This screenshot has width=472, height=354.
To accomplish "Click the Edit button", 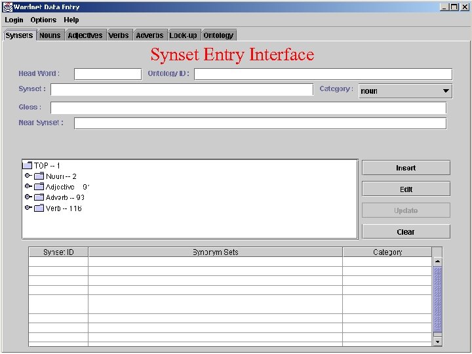I will (406, 189).
